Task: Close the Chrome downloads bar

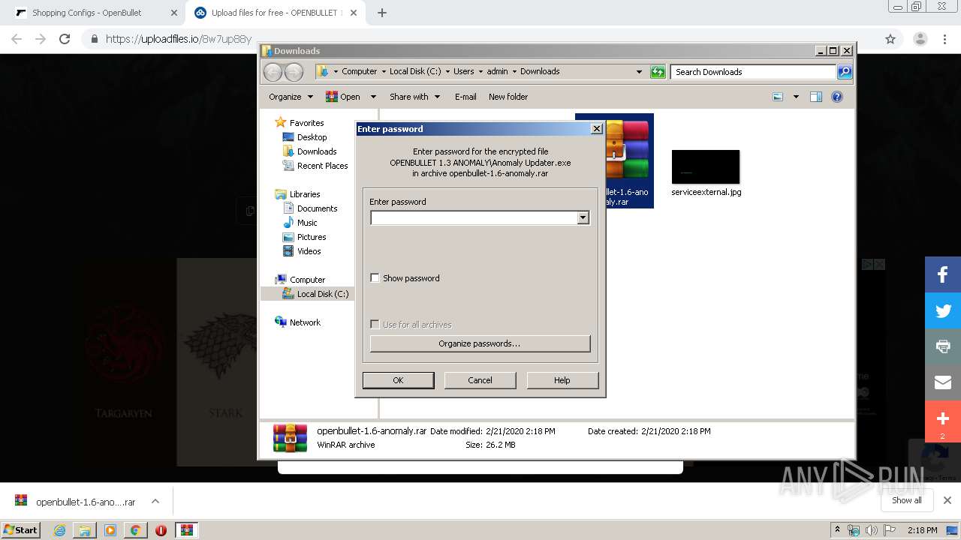Action: (x=947, y=500)
